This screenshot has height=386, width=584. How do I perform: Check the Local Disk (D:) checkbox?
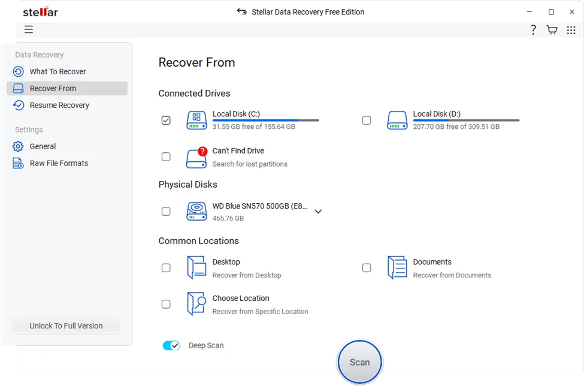[x=367, y=120]
